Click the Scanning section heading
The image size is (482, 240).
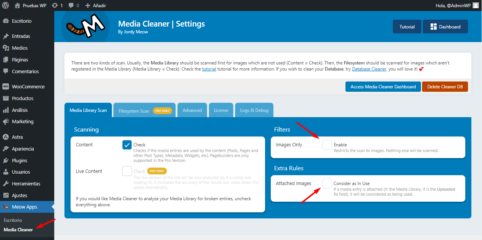[86, 129]
